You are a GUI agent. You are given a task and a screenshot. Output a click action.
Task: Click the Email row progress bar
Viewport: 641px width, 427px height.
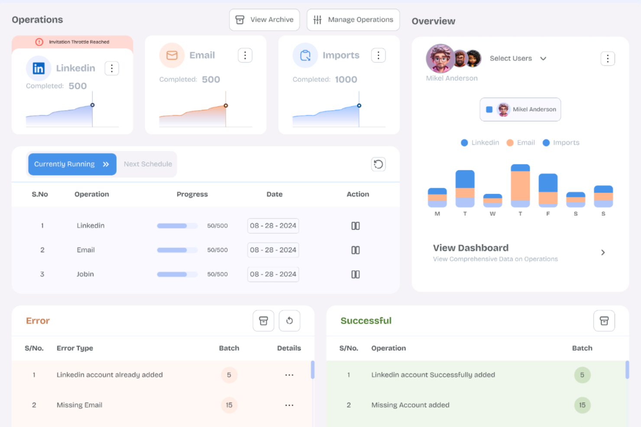click(177, 250)
